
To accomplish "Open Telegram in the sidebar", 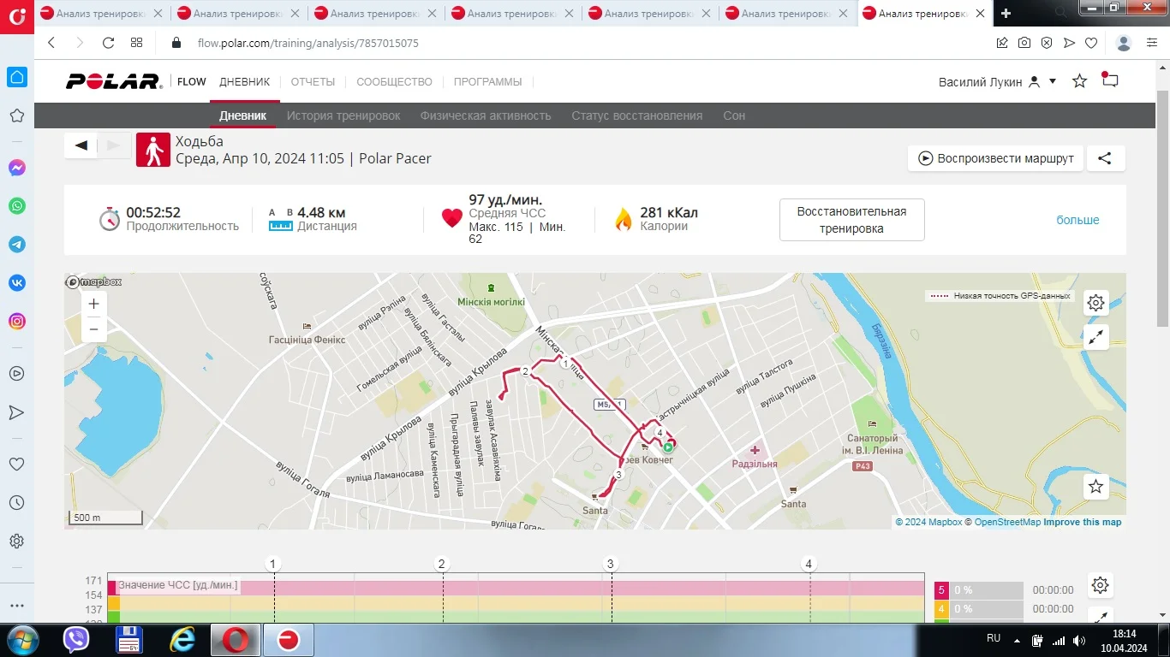I will (16, 245).
